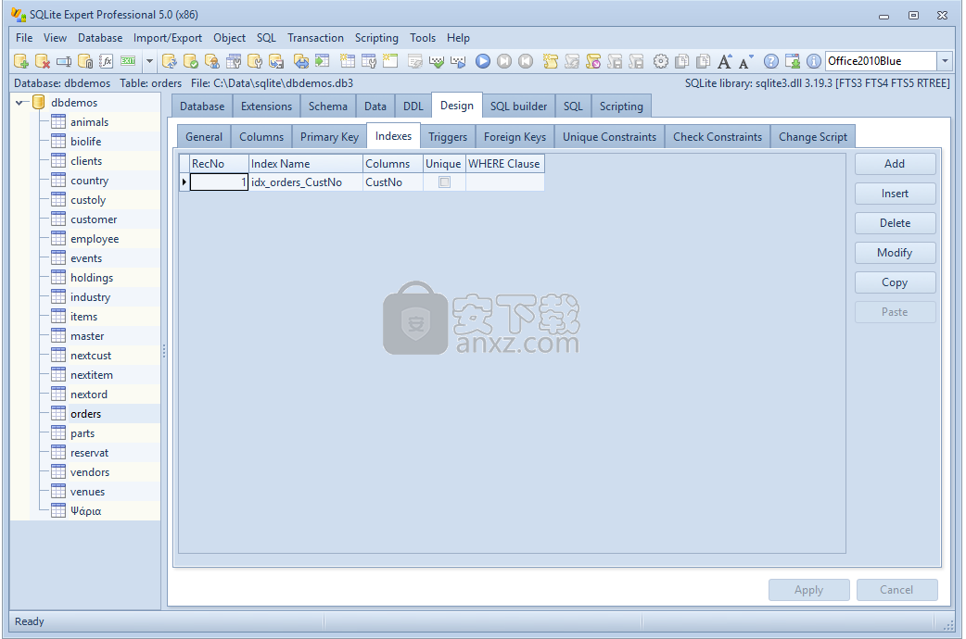
Task: Click the close database icon with red X
Action: [x=43, y=61]
